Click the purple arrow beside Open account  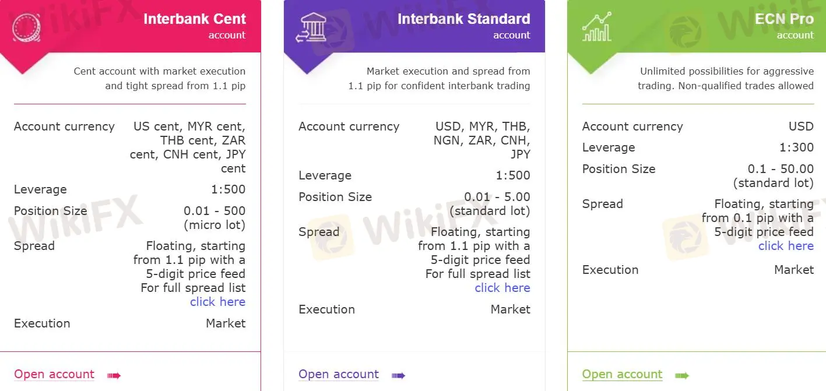click(x=398, y=375)
